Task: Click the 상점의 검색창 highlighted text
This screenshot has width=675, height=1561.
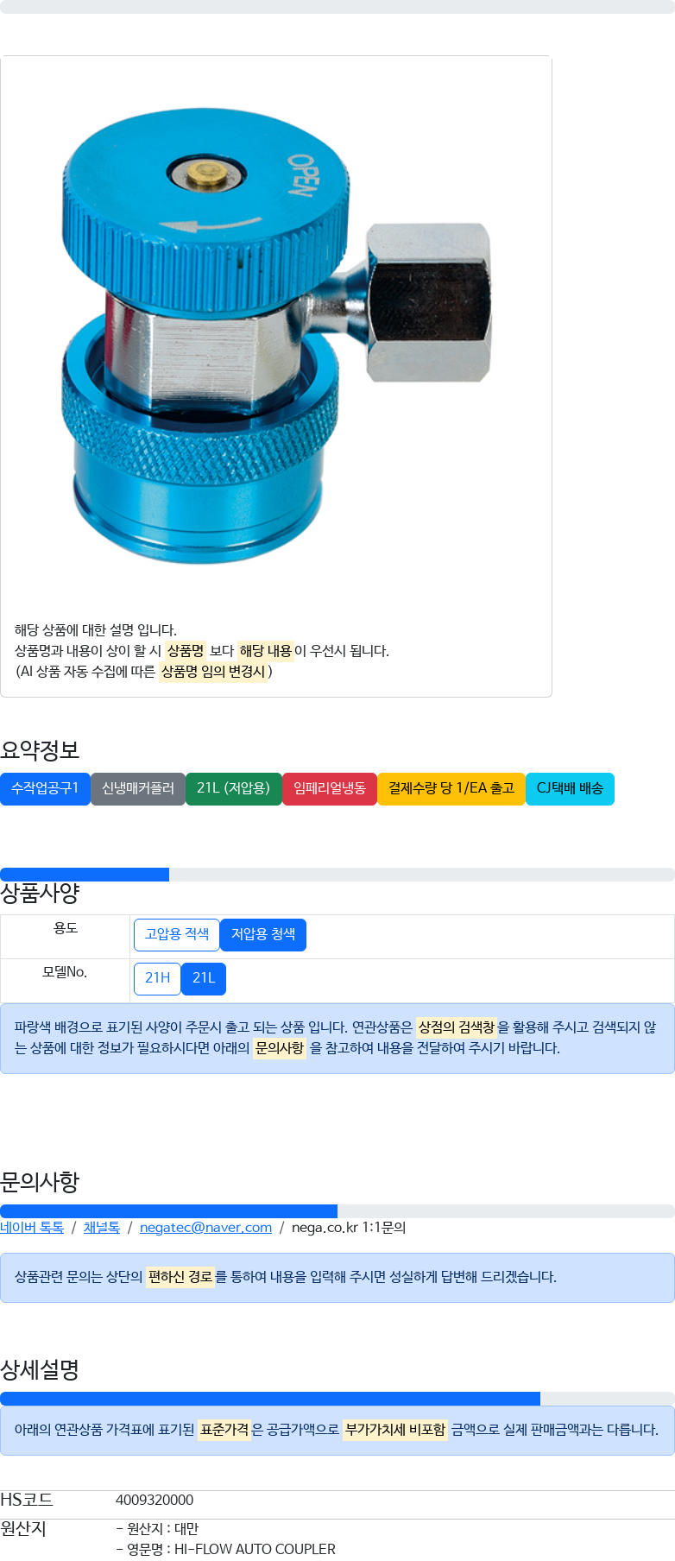Action: [456, 1027]
